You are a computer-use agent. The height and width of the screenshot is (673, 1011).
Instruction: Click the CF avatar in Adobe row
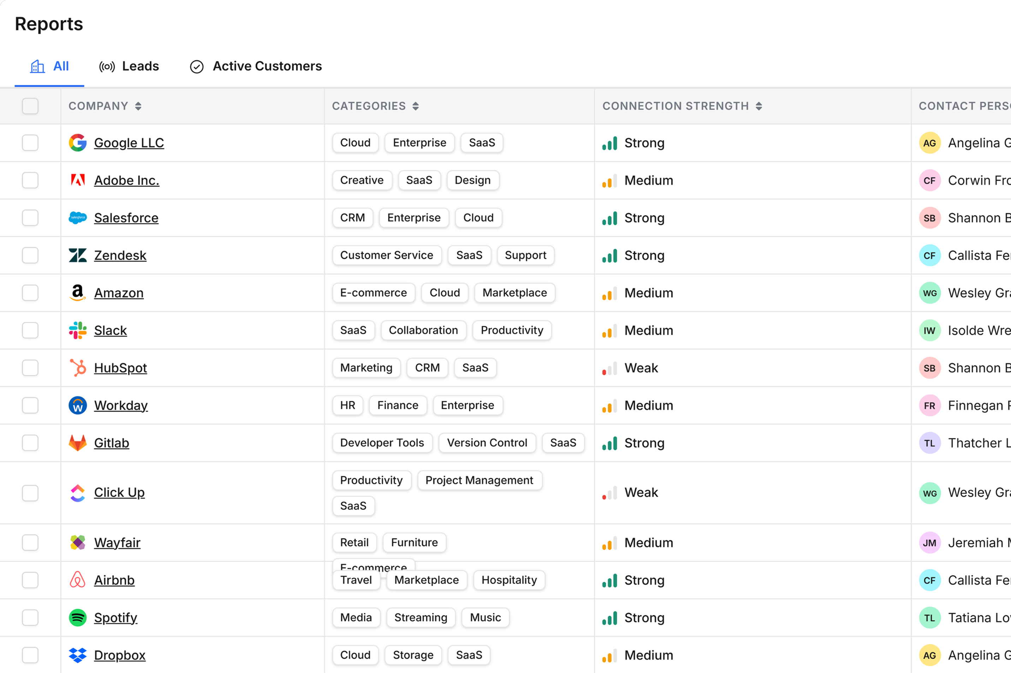pyautogui.click(x=930, y=180)
